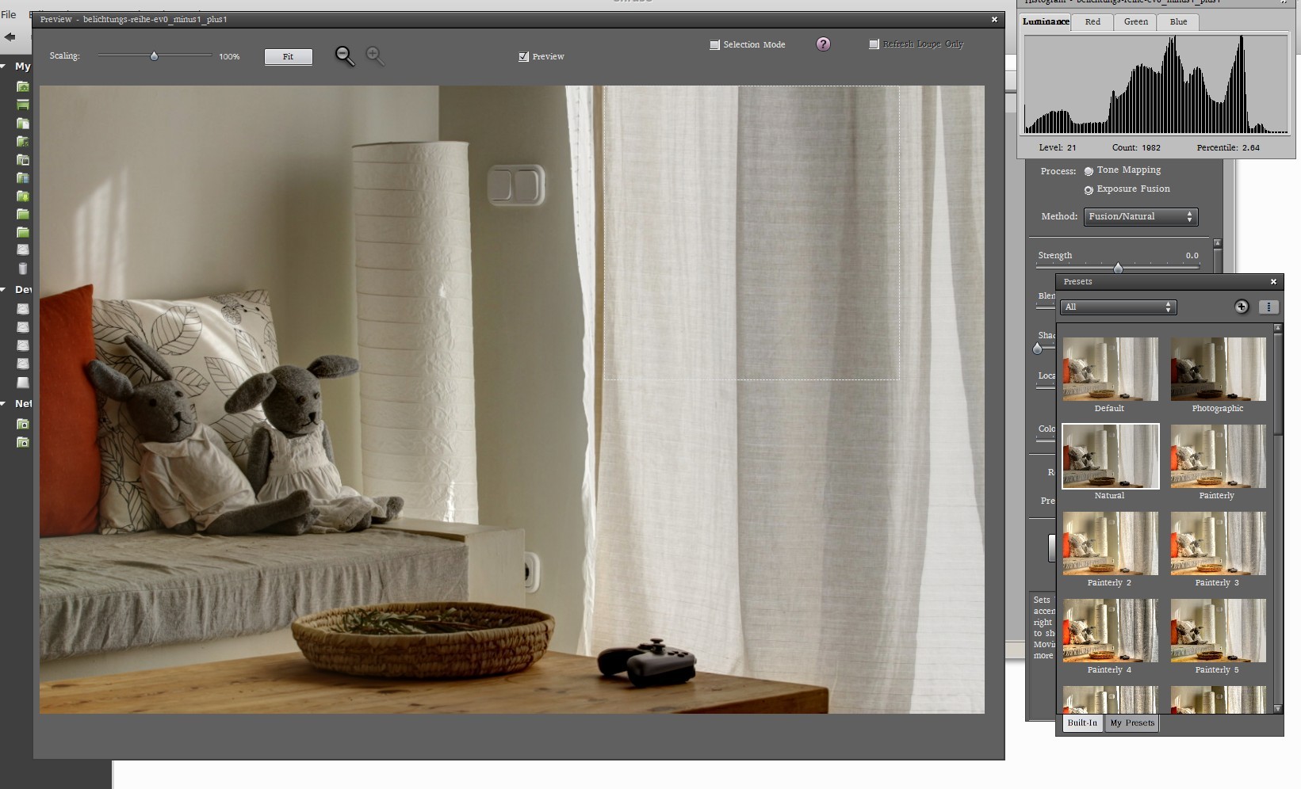
Task: Select the Exposure Fusion process option
Action: coord(1089,190)
